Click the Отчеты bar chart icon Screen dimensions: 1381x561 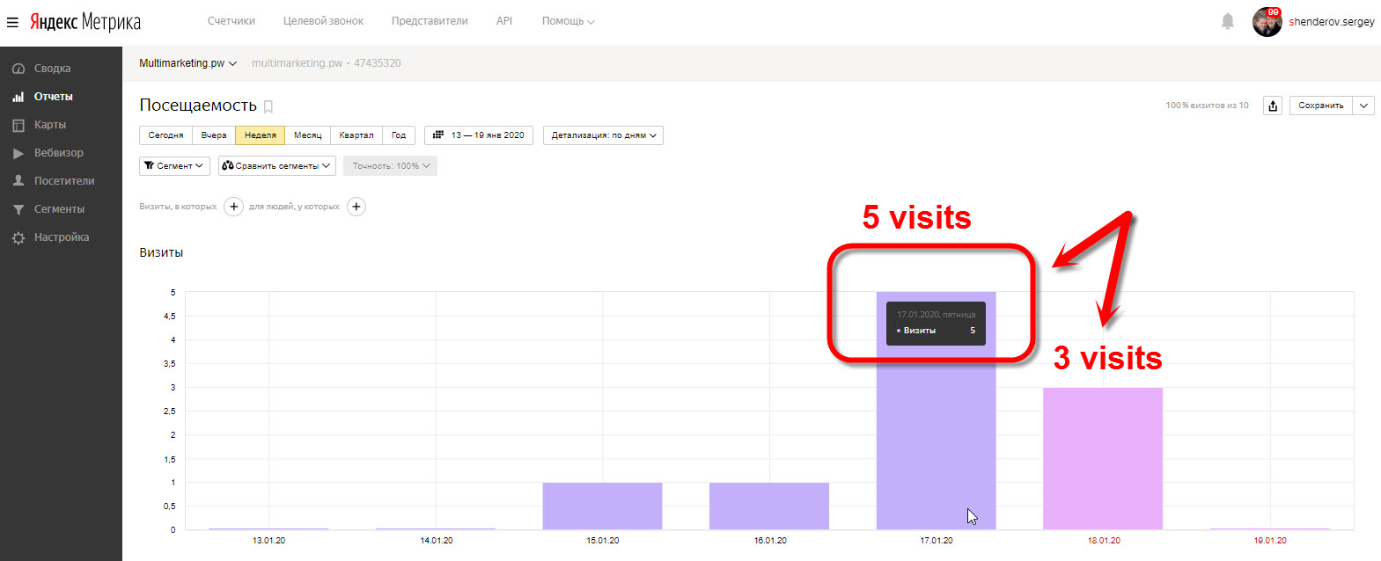coord(18,97)
